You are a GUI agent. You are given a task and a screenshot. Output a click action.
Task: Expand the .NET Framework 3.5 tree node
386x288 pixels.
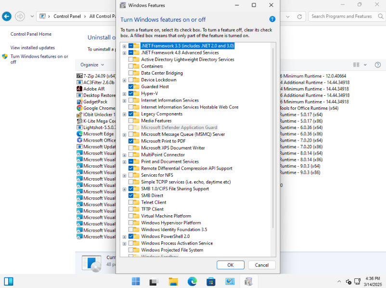click(x=124, y=46)
